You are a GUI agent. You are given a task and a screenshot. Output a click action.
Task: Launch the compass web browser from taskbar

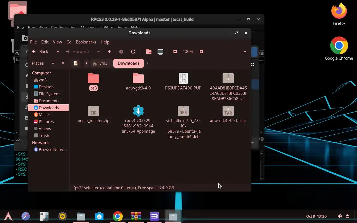coord(26,216)
